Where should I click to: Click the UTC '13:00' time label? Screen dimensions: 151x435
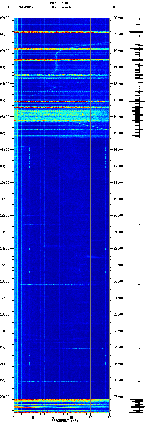pos(118,100)
